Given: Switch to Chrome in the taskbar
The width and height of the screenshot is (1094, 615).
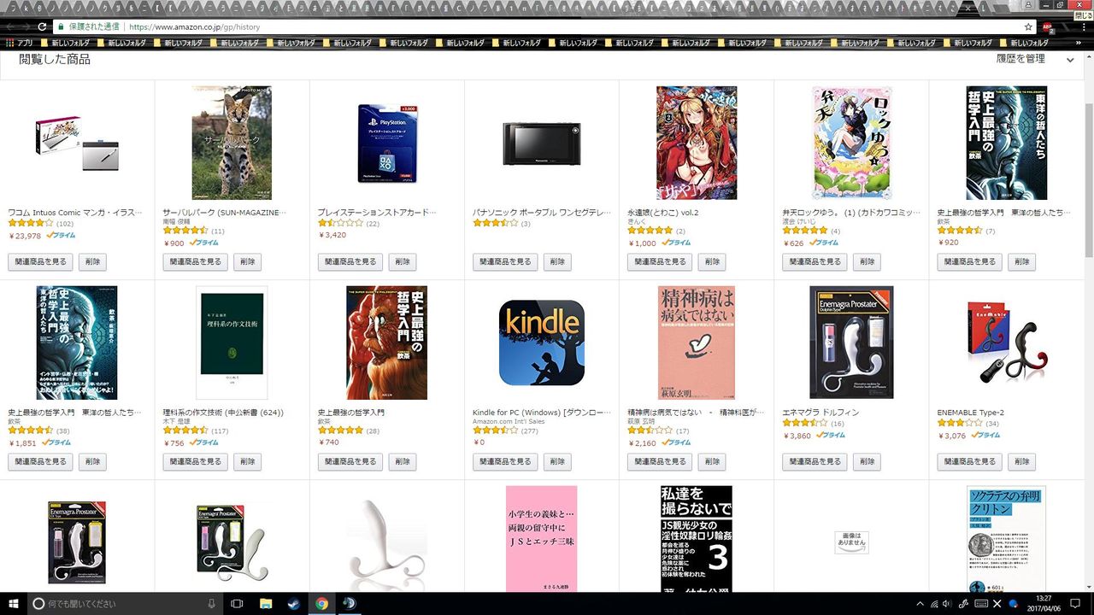Looking at the screenshot, I should (x=321, y=603).
